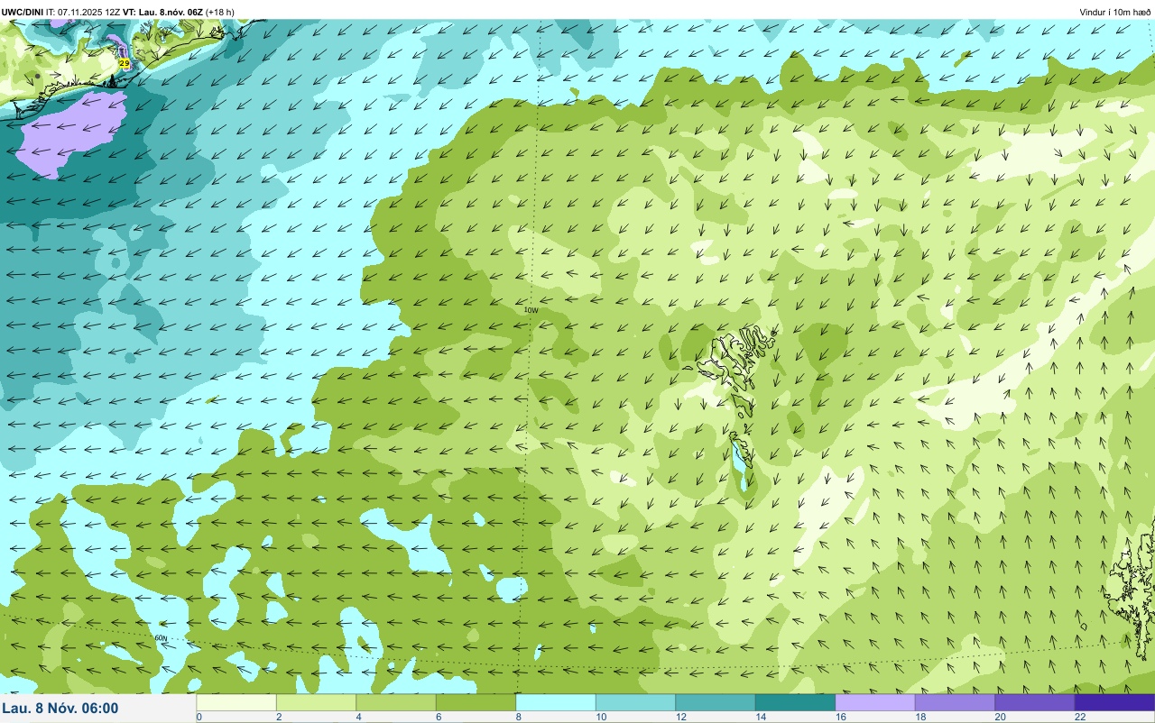Click the pale 0–2 m/s legend swatch
The height and width of the screenshot is (723, 1155).
[x=236, y=702]
